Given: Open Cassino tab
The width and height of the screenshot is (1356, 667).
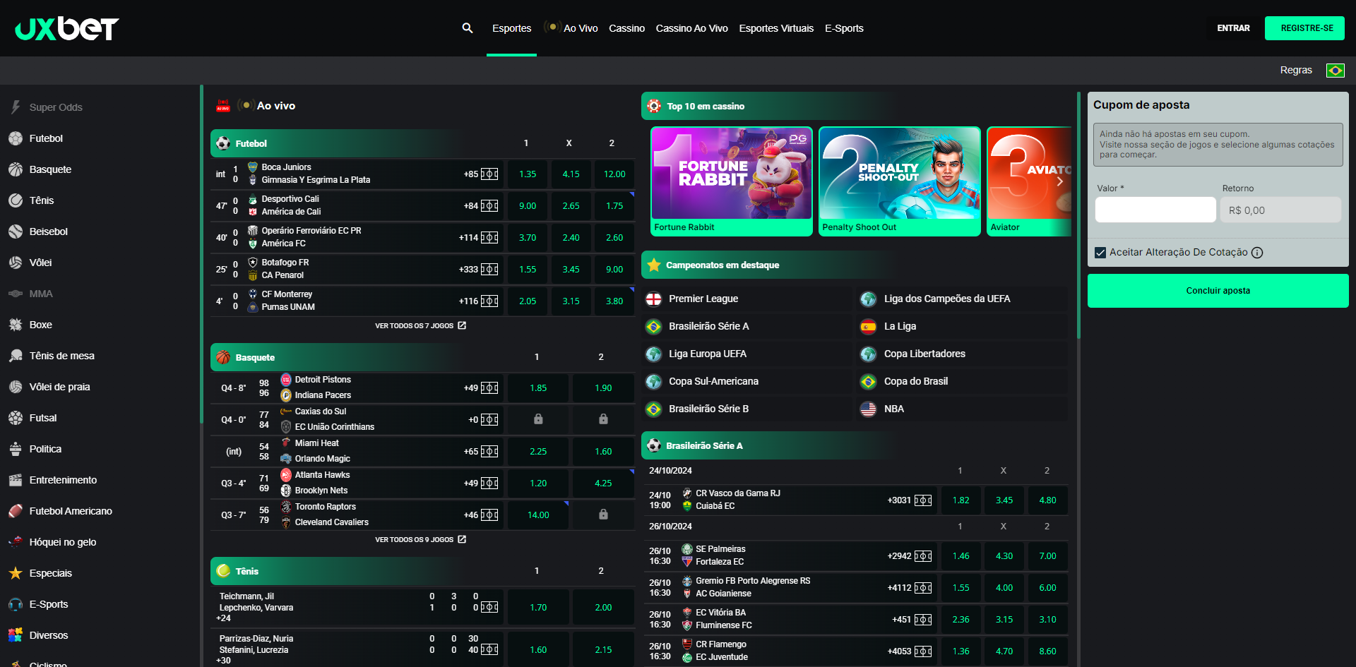Looking at the screenshot, I should 626,28.
